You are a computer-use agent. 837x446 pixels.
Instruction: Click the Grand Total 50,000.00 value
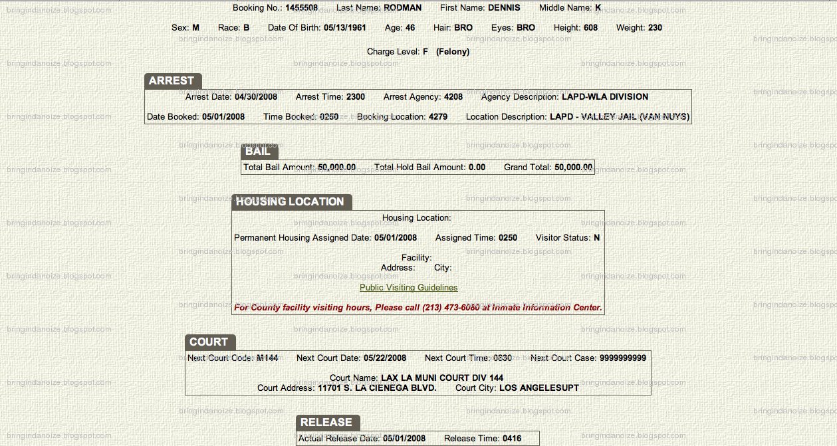click(573, 167)
